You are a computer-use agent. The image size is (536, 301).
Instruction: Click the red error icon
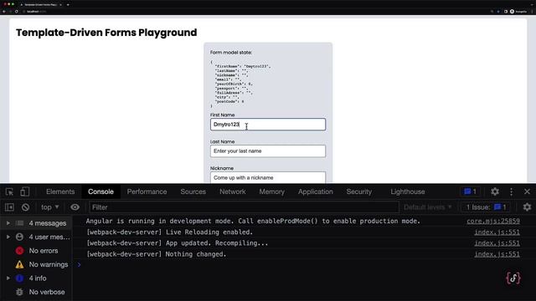19,251
